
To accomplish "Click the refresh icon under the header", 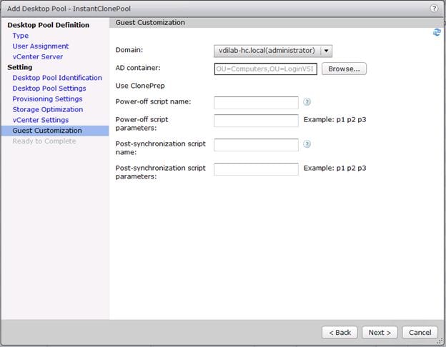I will pyautogui.click(x=437, y=32).
